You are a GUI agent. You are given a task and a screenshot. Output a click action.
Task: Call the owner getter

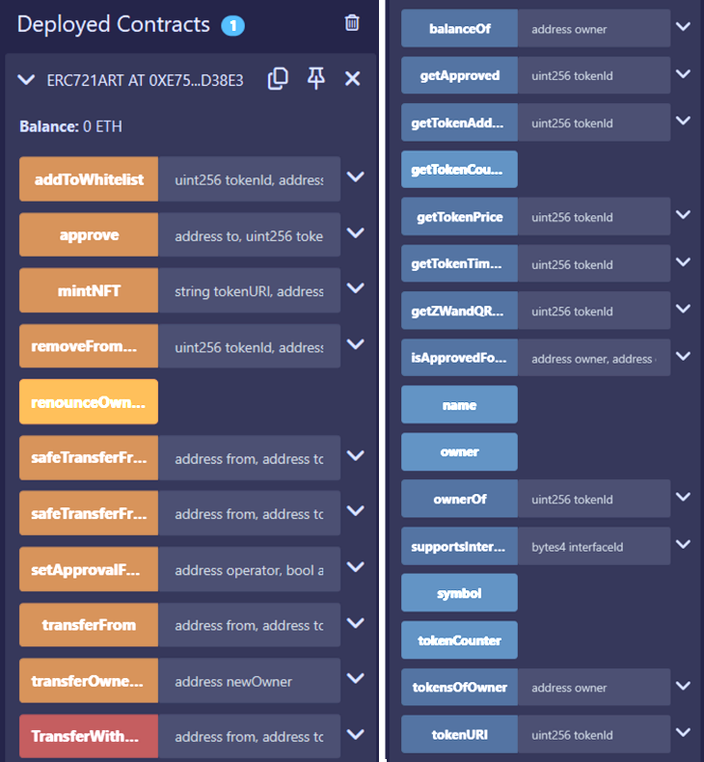tap(459, 452)
